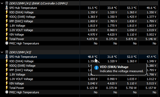Click the 1.019 V voltage value
Viewport: 160px width, 97px height.
tap(151, 30)
